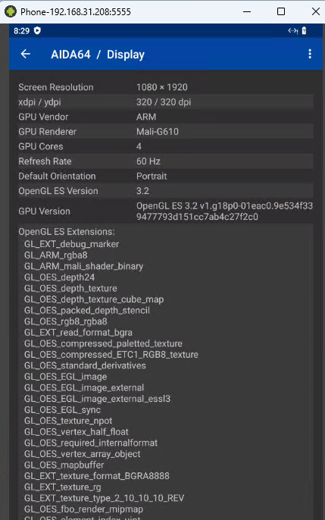Tap the 8:29 clock in status bar

click(21, 31)
